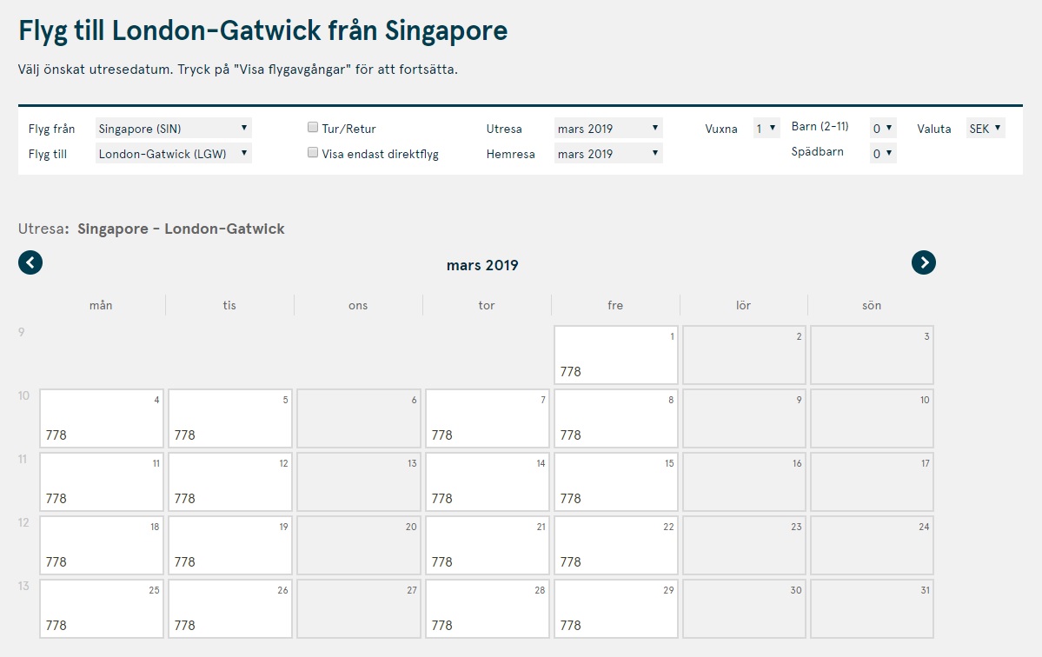Click the unavailable March 6 cell
The width and height of the screenshot is (1042, 657).
click(359, 419)
